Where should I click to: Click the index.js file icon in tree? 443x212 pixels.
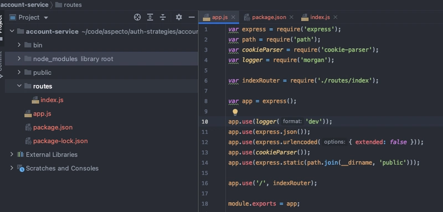pos(35,100)
